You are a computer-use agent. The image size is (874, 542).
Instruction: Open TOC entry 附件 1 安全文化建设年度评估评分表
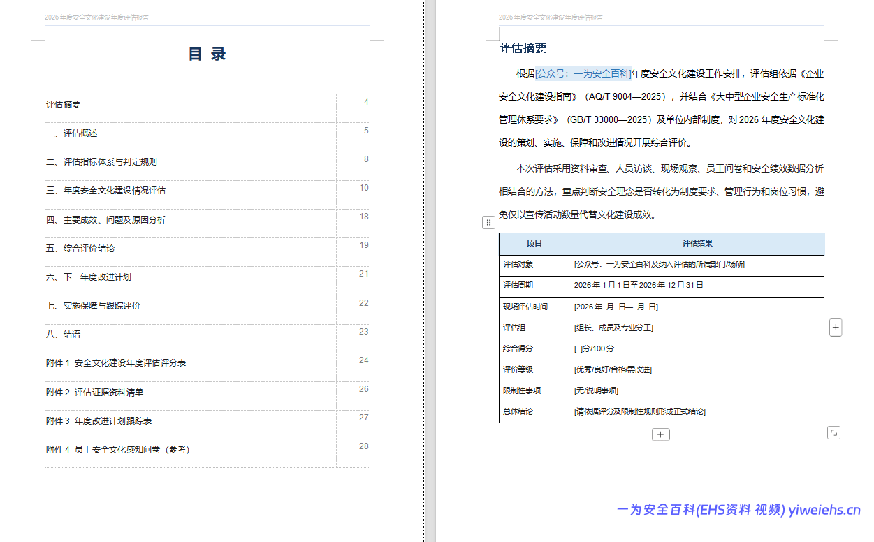click(x=116, y=363)
